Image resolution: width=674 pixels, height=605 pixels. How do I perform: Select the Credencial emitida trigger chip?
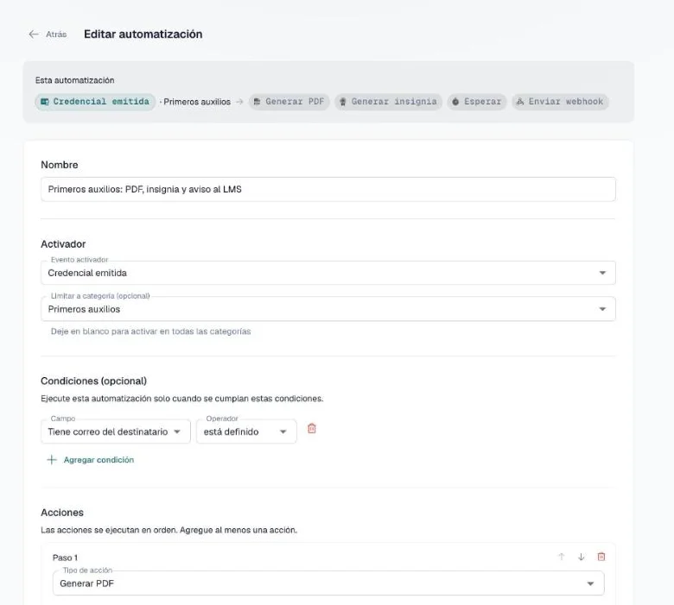click(x=95, y=102)
